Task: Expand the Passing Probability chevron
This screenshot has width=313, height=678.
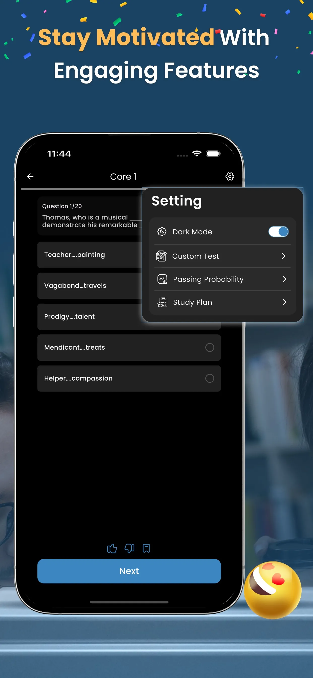Action: 284,279
